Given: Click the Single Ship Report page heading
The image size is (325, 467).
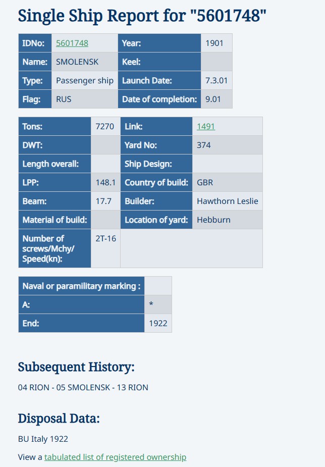Looking at the screenshot, I should point(142,16).
